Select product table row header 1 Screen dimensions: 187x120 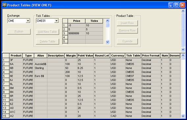[x=6, y=60]
